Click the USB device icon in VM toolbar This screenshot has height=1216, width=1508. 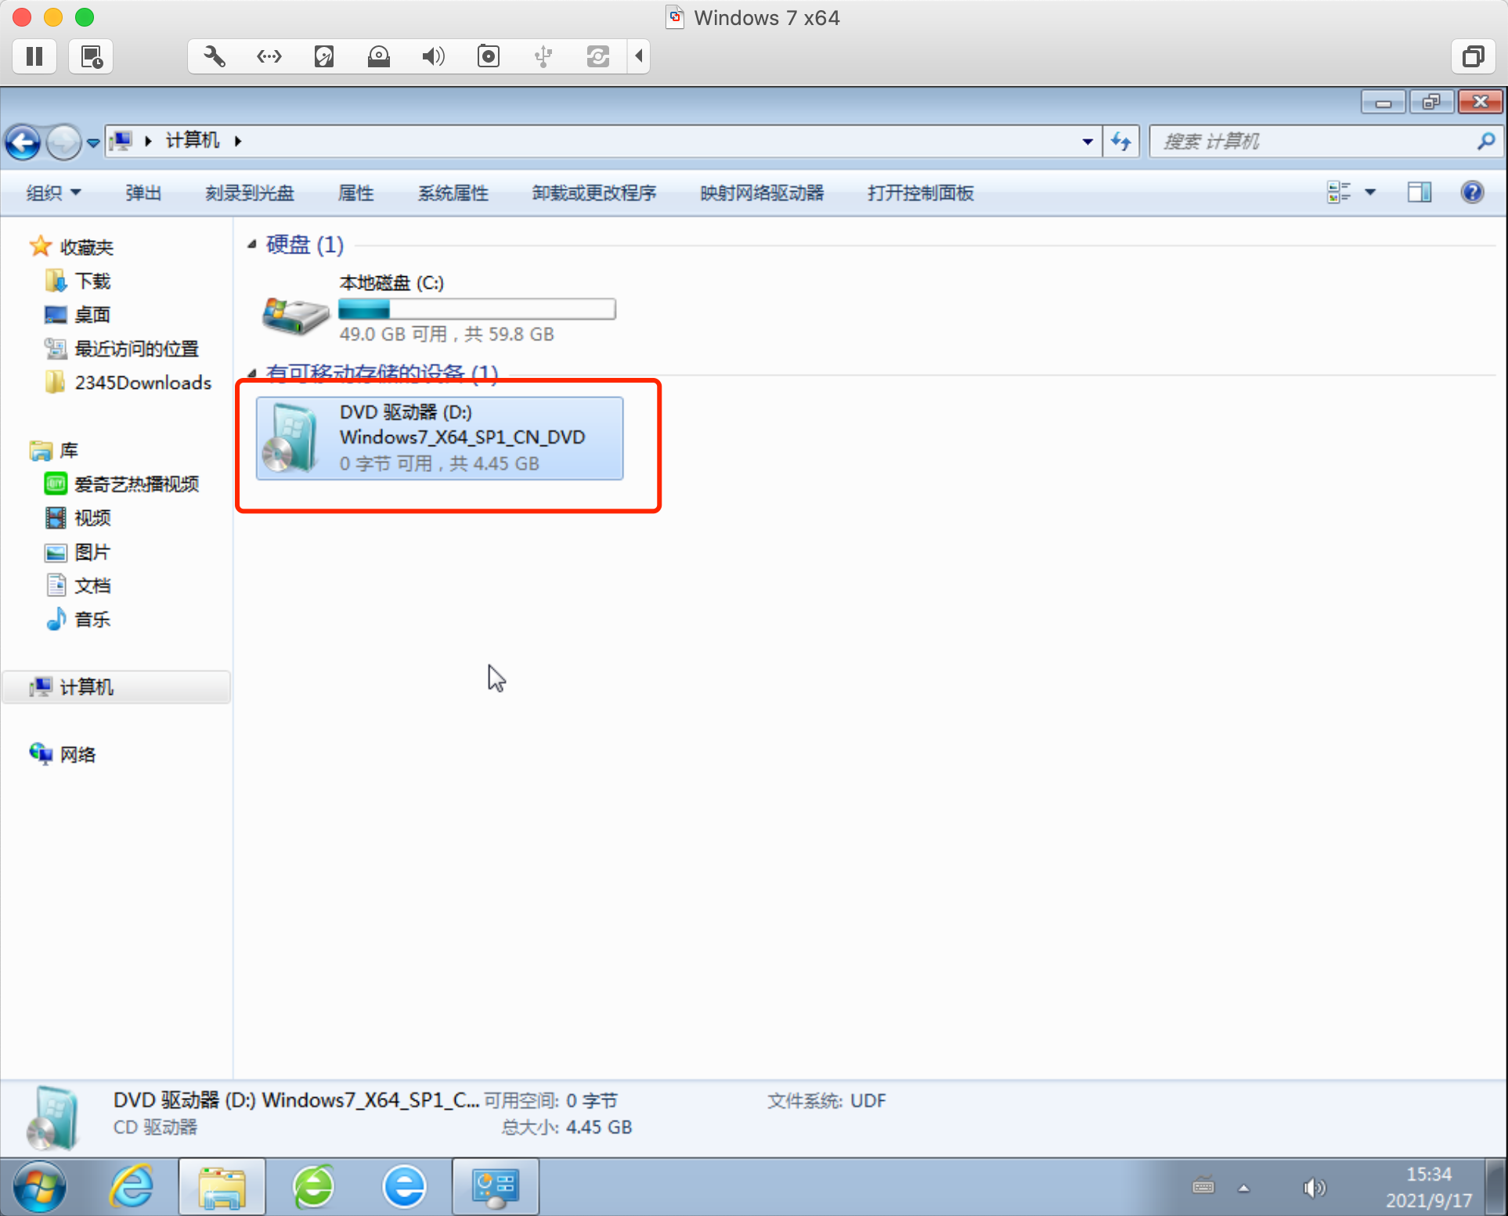[543, 56]
